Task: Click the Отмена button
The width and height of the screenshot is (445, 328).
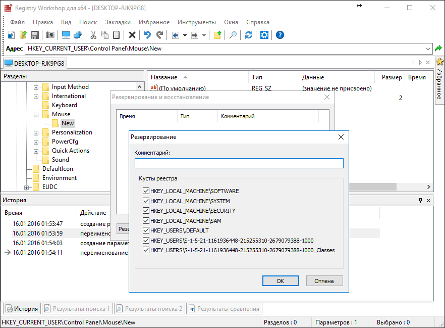Action: click(x=324, y=281)
